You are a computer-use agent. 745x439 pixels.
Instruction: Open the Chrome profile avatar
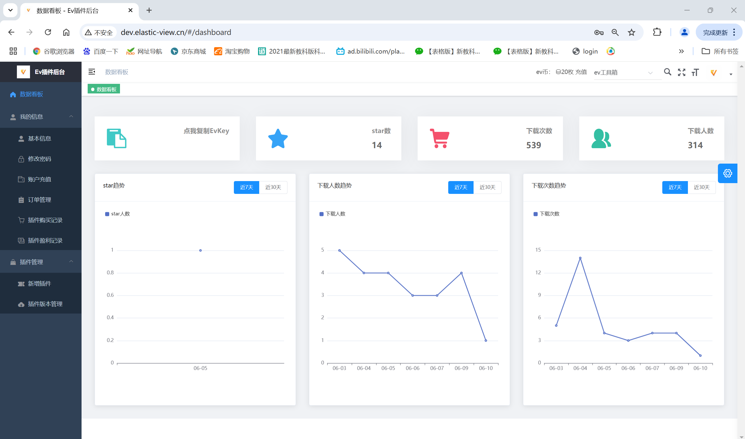pos(684,32)
